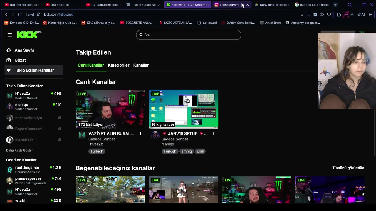Screen dimensions: 376x211
Task: Open the Art of Brom bookmark
Action: point(271,23)
